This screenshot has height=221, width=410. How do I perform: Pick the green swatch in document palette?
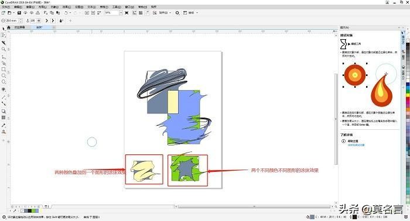pyautogui.click(x=33, y=210)
